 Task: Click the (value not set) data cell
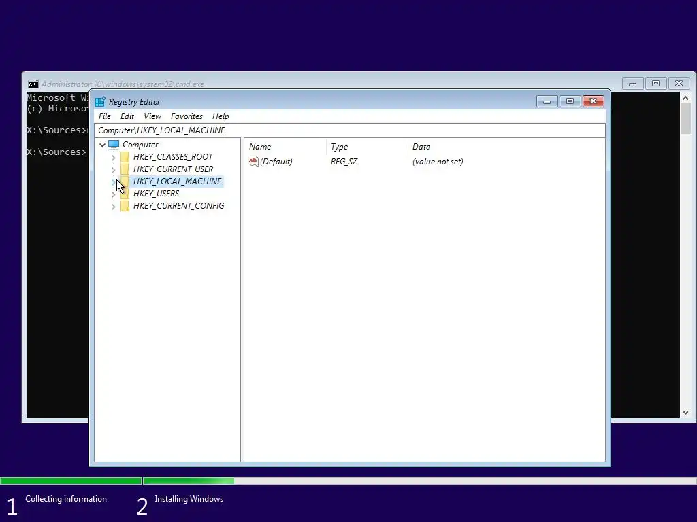pos(438,162)
